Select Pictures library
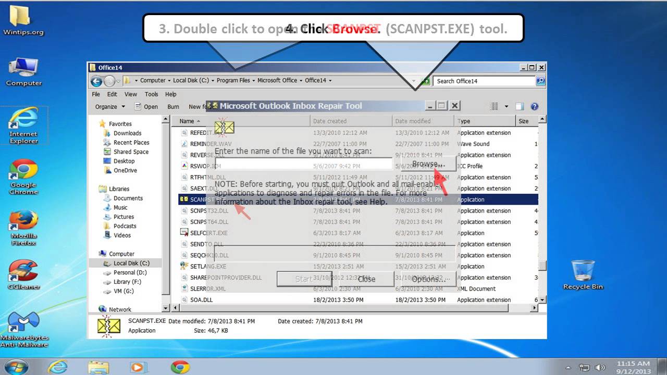The width and height of the screenshot is (667, 375). 123,217
